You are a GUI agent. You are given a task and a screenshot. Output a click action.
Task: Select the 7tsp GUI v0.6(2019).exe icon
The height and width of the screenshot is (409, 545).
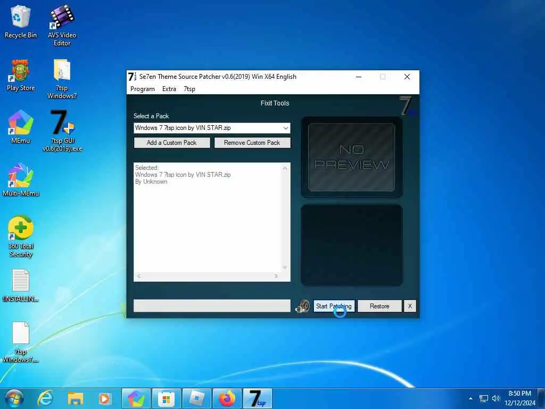(x=62, y=130)
